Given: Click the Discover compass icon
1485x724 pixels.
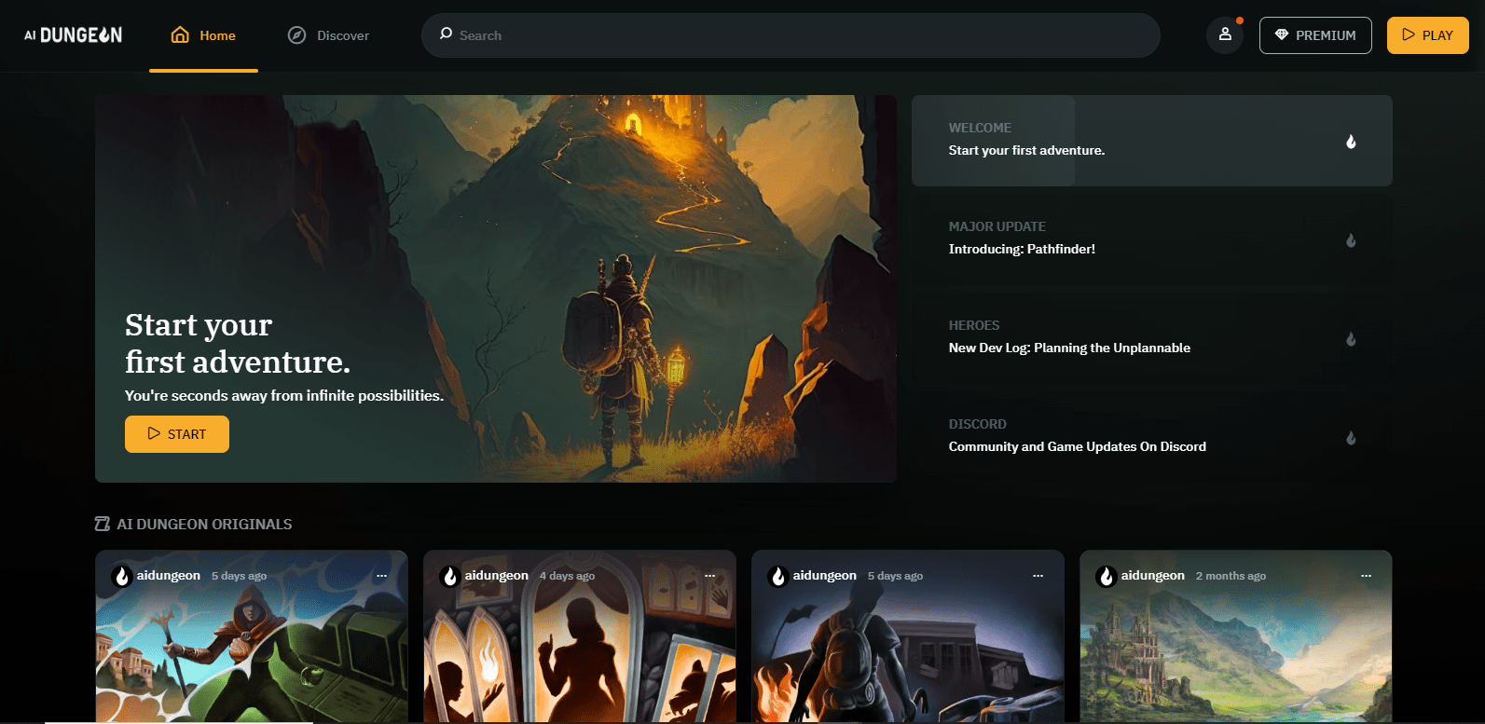Looking at the screenshot, I should pos(296,35).
